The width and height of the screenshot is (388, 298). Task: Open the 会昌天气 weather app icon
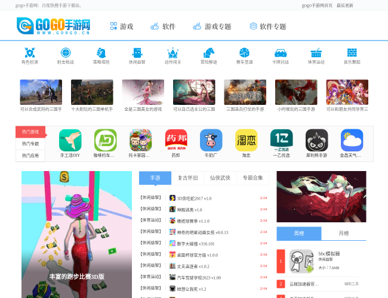[352, 140]
